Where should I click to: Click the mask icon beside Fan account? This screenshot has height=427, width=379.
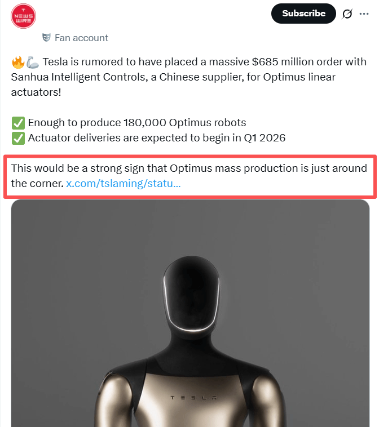coord(47,38)
